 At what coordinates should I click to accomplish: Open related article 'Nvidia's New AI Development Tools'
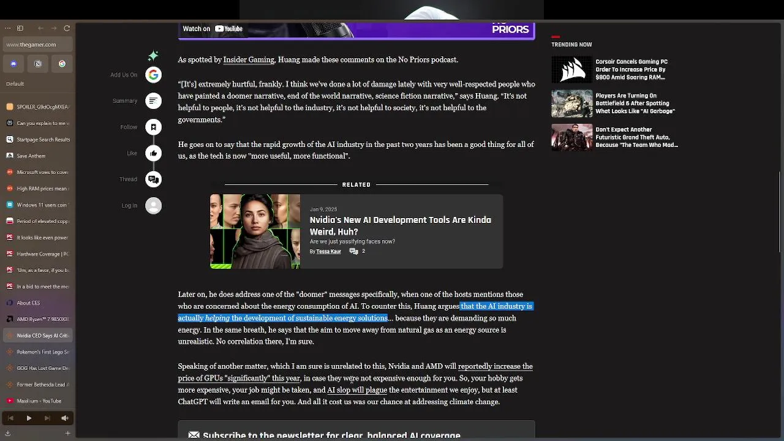pyautogui.click(x=400, y=226)
